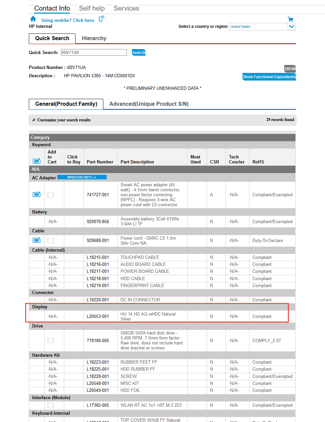
Task: Open Advanced(Unique Product S/N) tab
Action: click(x=149, y=104)
